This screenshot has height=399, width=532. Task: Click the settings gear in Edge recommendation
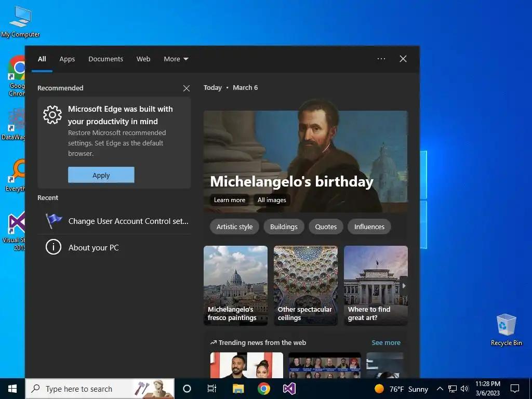click(52, 115)
